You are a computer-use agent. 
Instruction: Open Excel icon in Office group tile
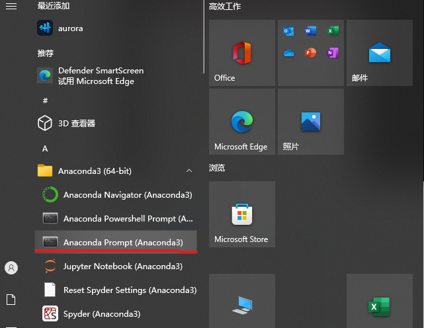point(333,31)
